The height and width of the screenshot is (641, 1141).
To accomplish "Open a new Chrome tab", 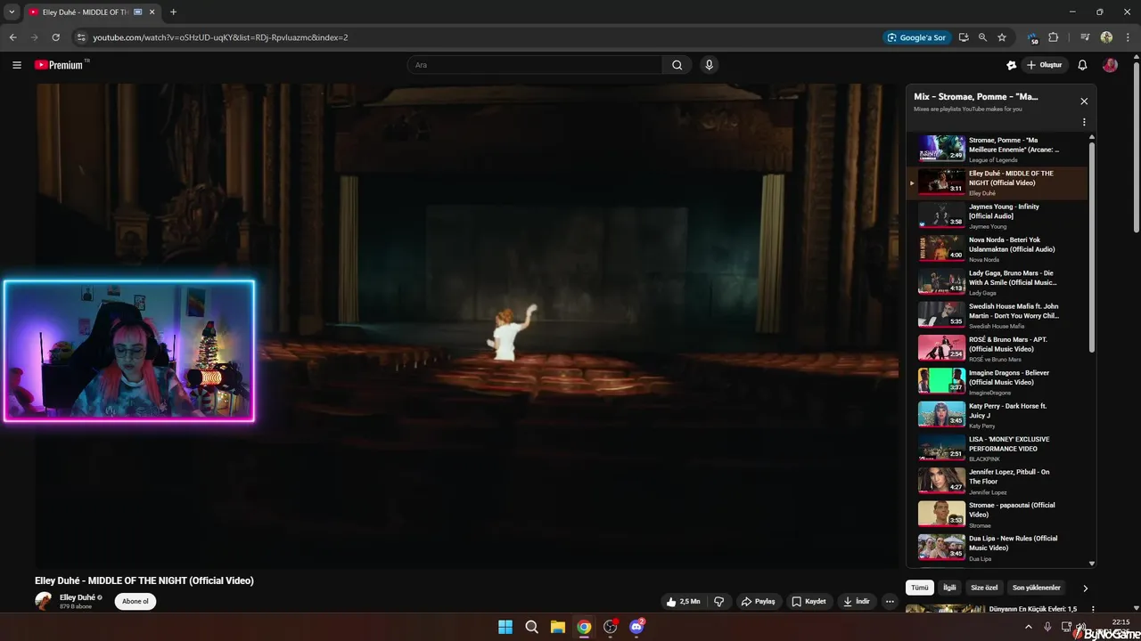I will click(x=173, y=12).
